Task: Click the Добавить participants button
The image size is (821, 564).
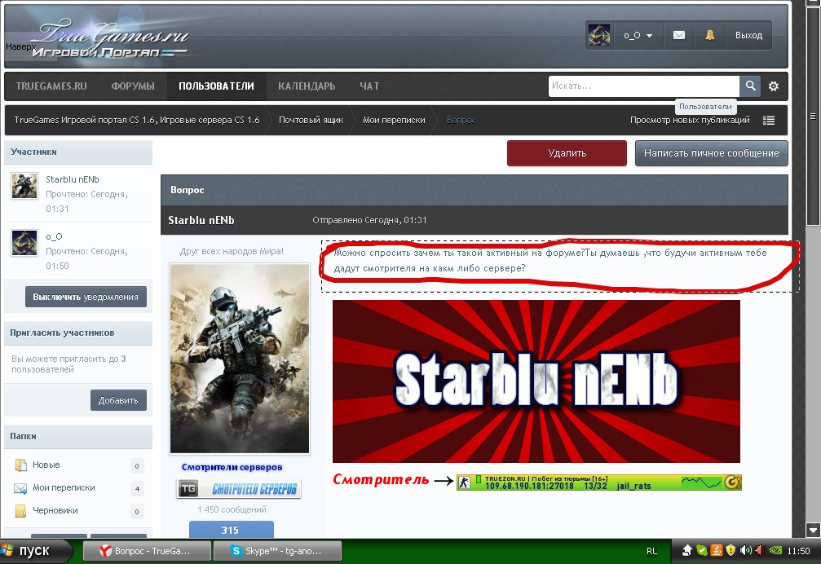Action: click(x=118, y=400)
